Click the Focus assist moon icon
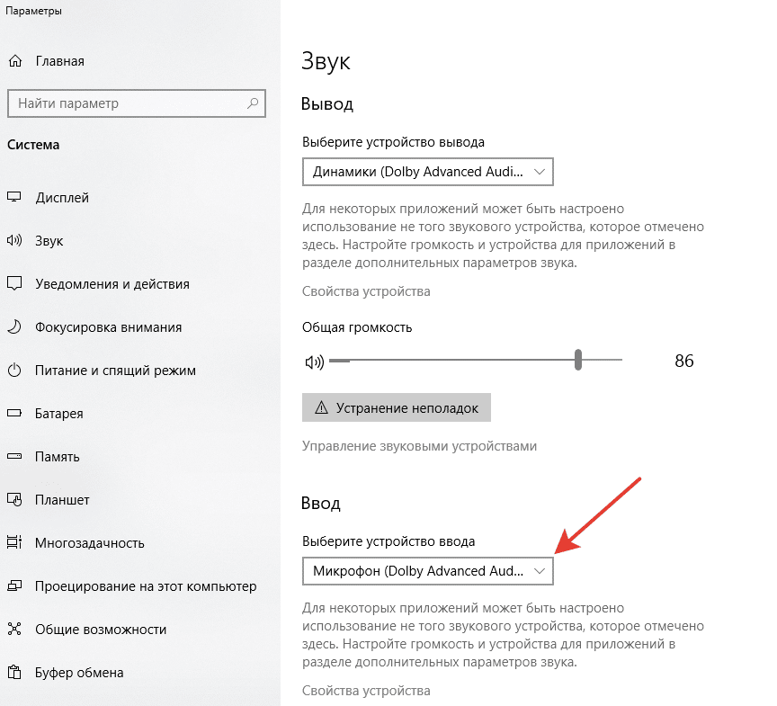The image size is (777, 706). [14, 327]
